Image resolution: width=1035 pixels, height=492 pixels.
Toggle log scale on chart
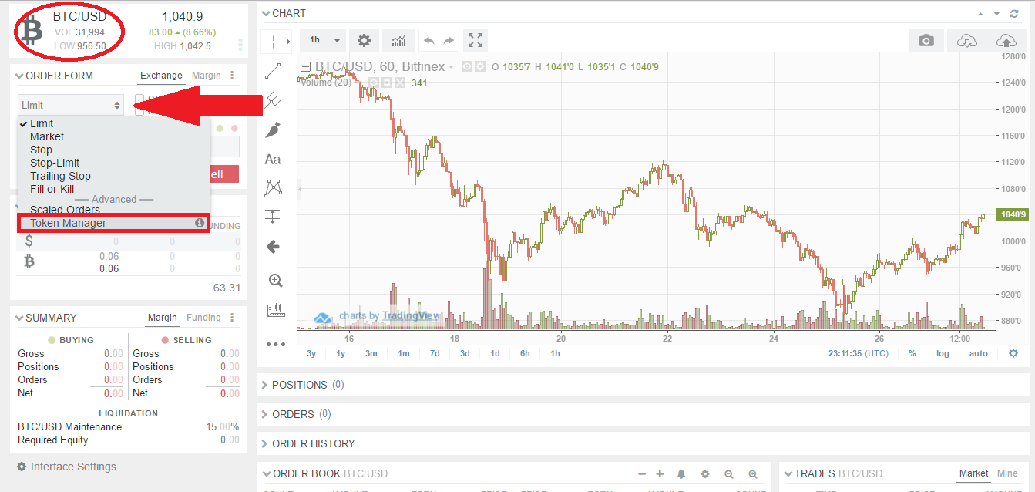pos(943,353)
